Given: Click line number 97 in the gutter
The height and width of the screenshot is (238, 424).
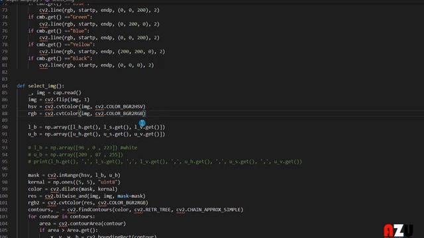Looking at the screenshot, I should click(5, 175).
